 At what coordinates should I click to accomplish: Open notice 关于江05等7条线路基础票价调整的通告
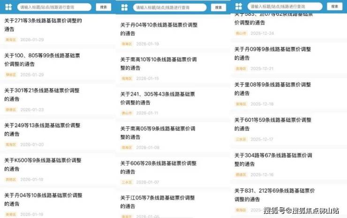pyautogui.click(x=158, y=202)
